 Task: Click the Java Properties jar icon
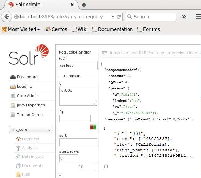coord(13,105)
